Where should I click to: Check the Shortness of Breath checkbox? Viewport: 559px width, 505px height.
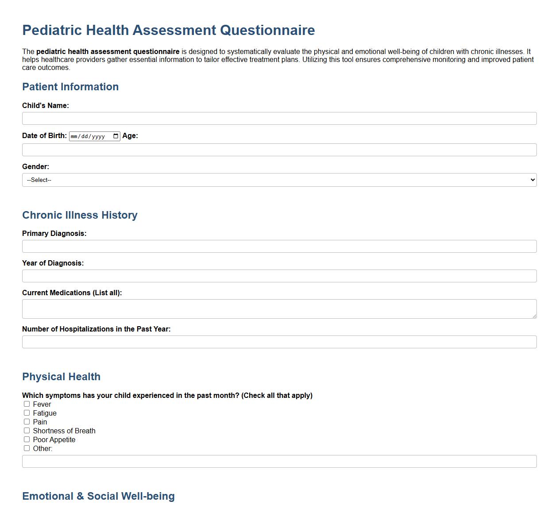[x=27, y=430]
